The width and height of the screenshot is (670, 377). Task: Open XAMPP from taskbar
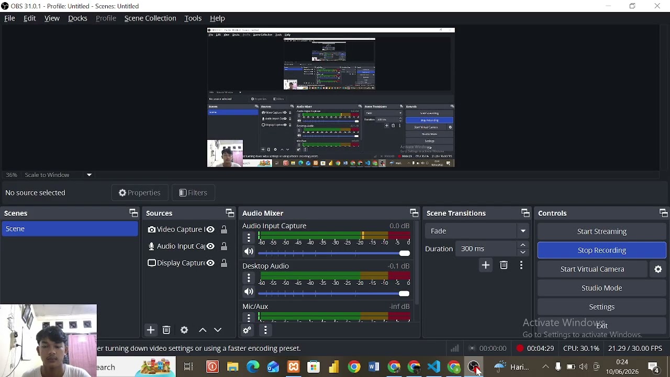294,367
